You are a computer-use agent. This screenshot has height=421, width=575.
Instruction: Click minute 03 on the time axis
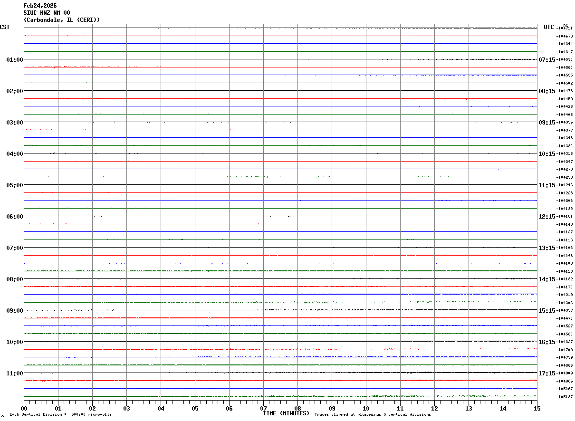coord(126,408)
